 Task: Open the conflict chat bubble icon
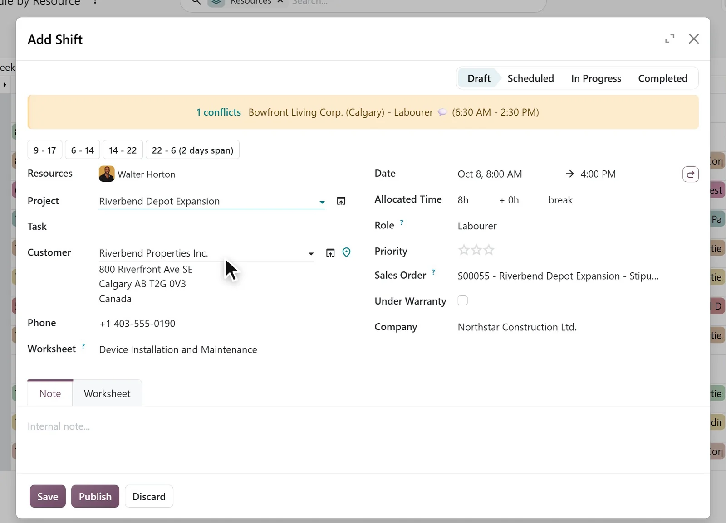[x=442, y=112]
